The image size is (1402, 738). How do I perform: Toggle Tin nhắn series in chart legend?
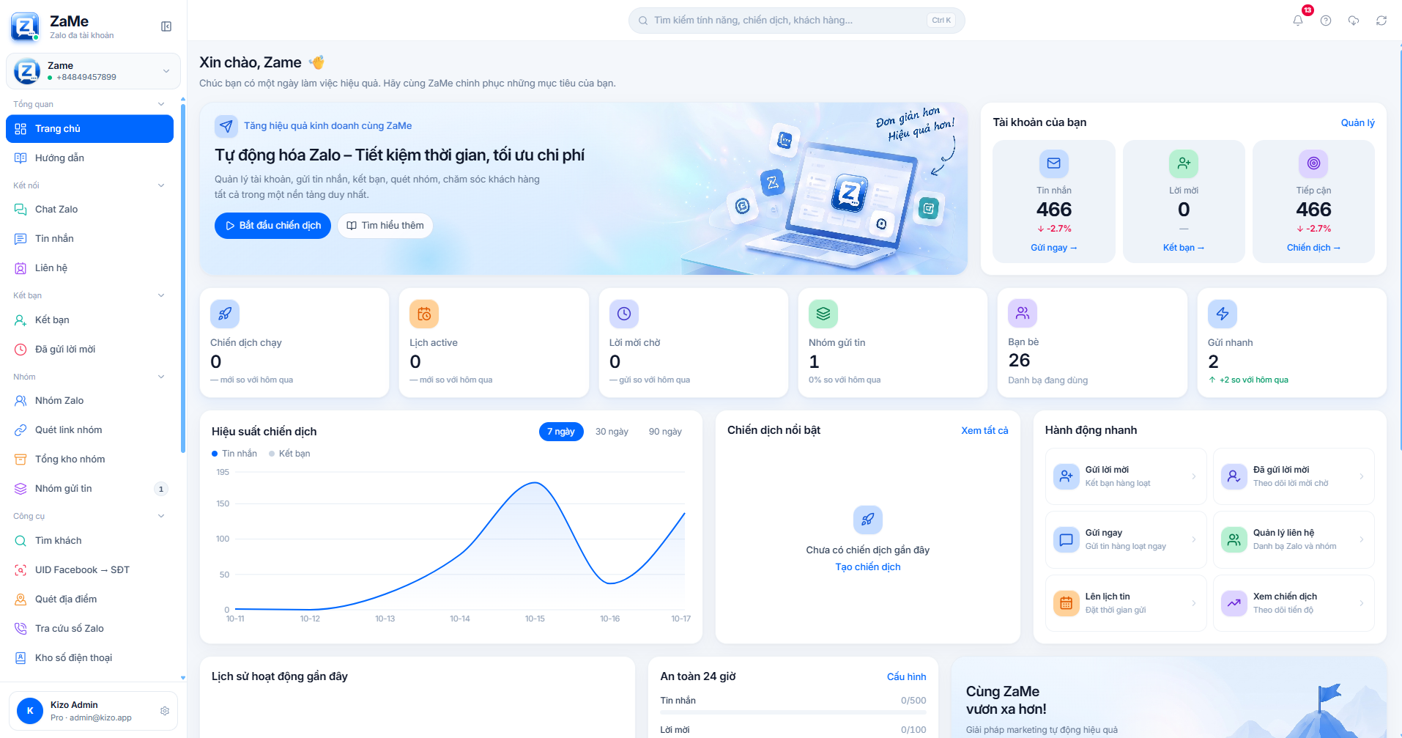(234, 454)
